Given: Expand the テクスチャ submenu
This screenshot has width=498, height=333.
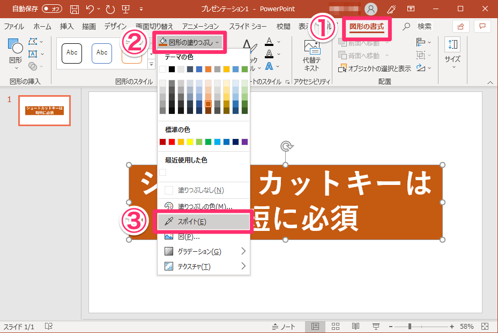Looking at the screenshot, I should 204,266.
